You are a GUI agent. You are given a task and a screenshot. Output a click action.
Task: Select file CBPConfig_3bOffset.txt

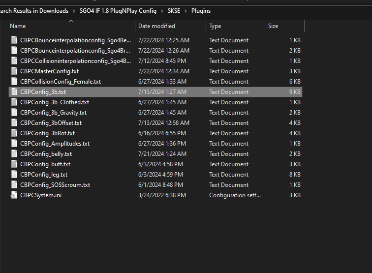[x=51, y=123]
